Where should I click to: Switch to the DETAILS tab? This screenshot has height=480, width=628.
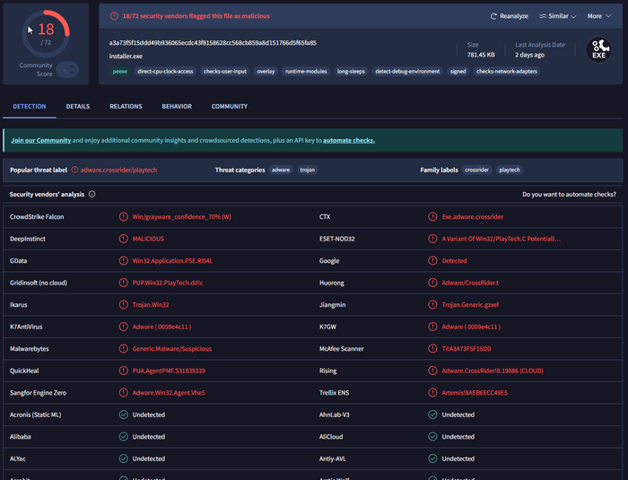[78, 106]
